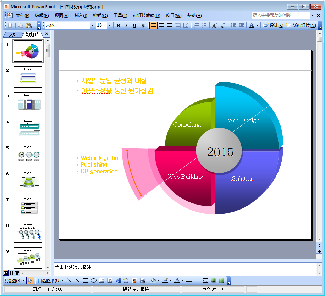This screenshot has height=296, width=325.
Task: Select the Arrow drawing tool
Action: 77,280
